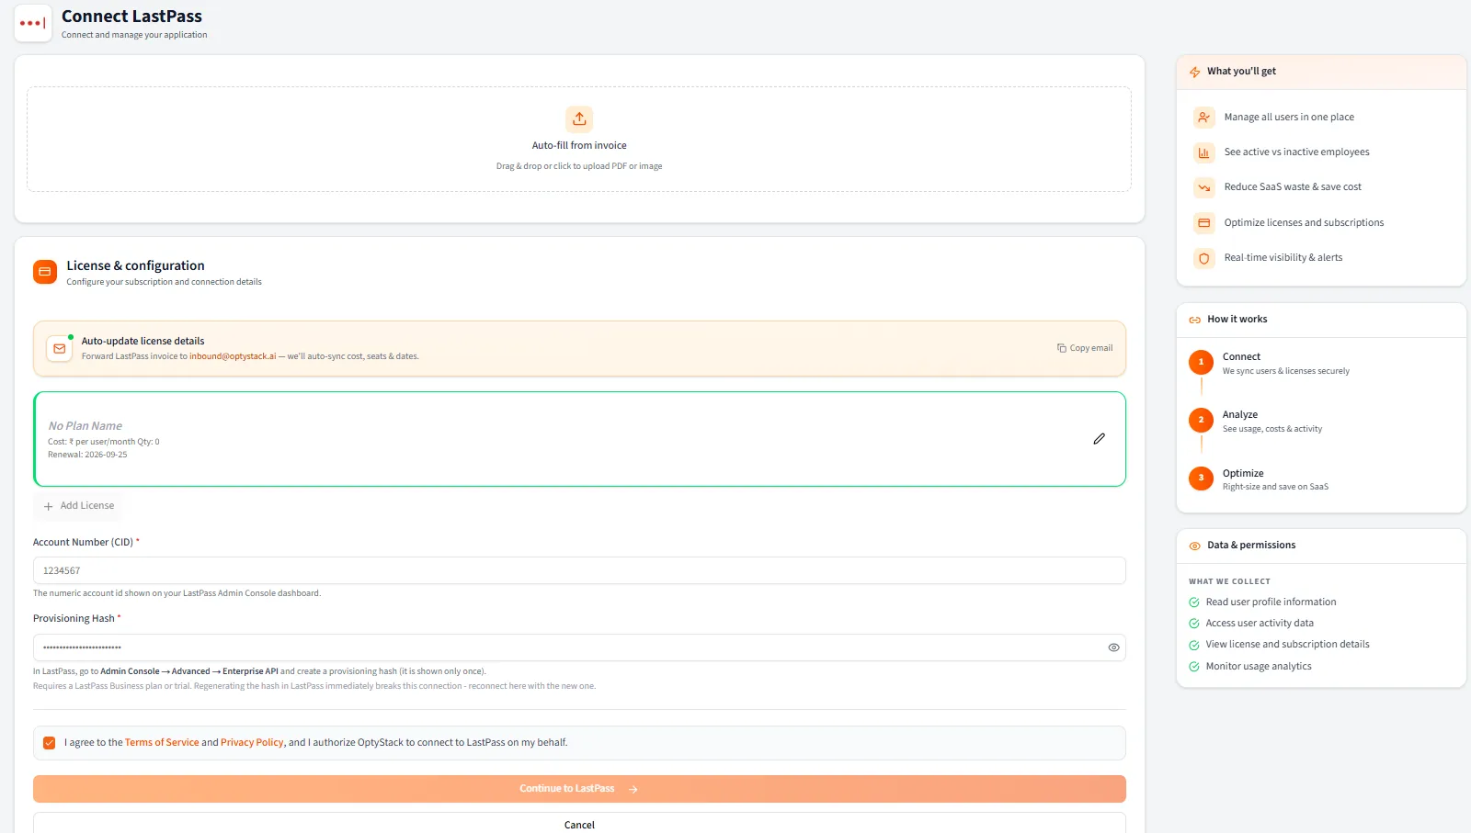The image size is (1471, 833).
Task: Add a new license with Add License
Action: [x=79, y=506]
